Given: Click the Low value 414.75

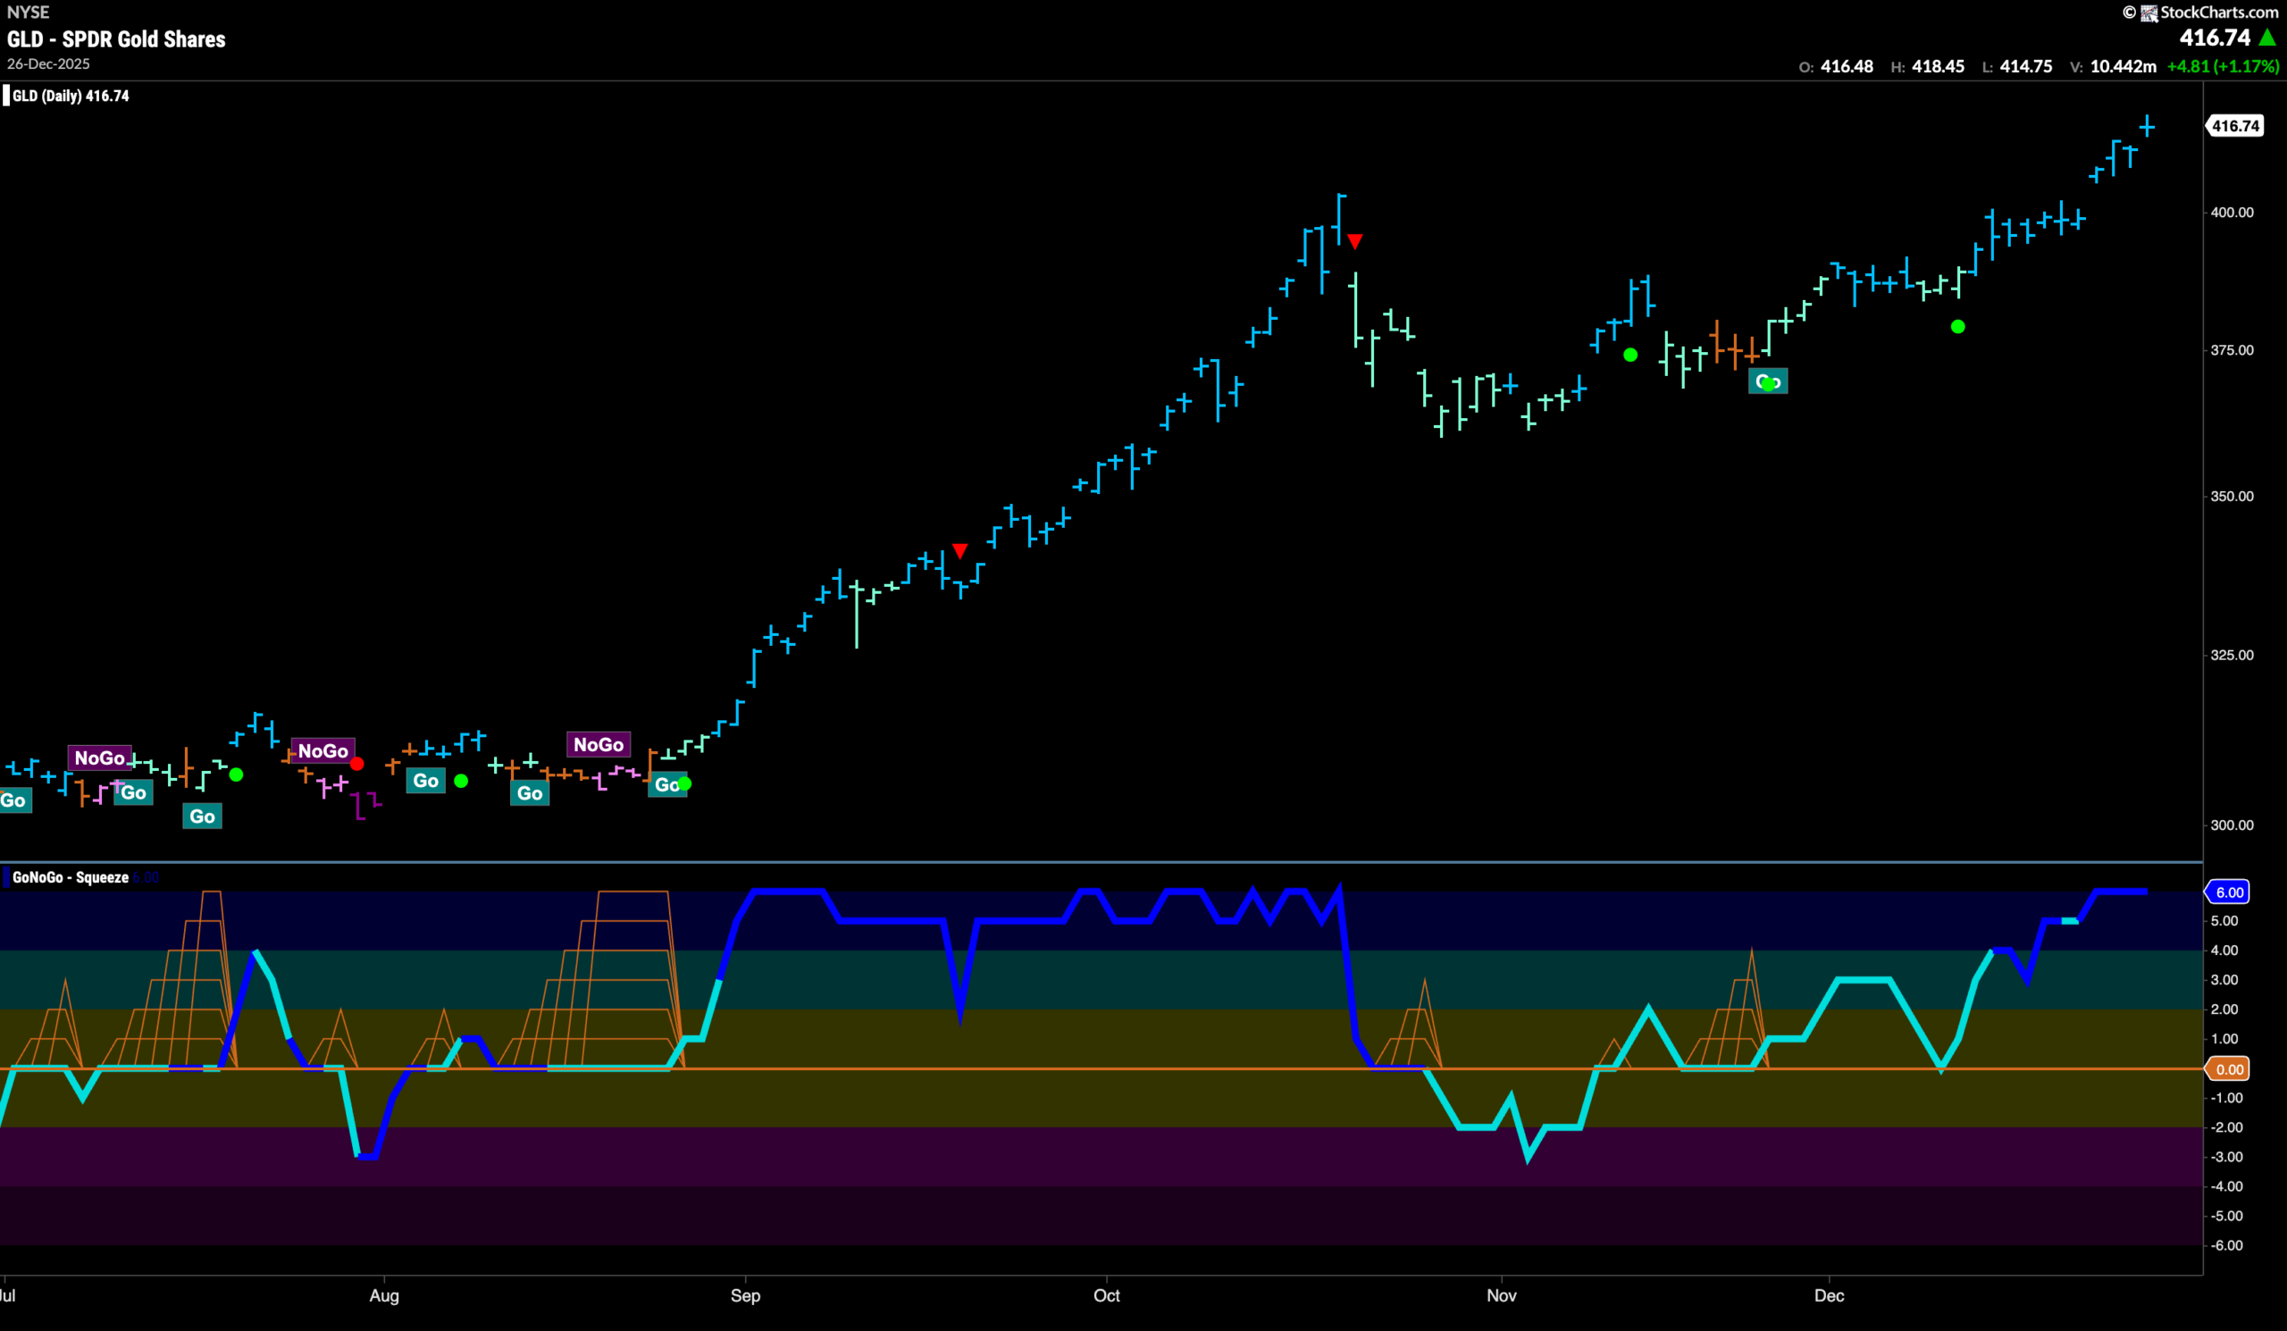Looking at the screenshot, I should tap(2026, 66).
